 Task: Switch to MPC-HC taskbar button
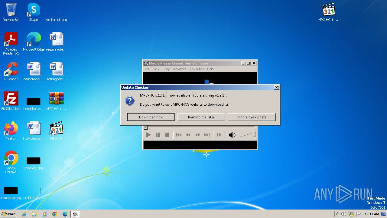[75, 214]
